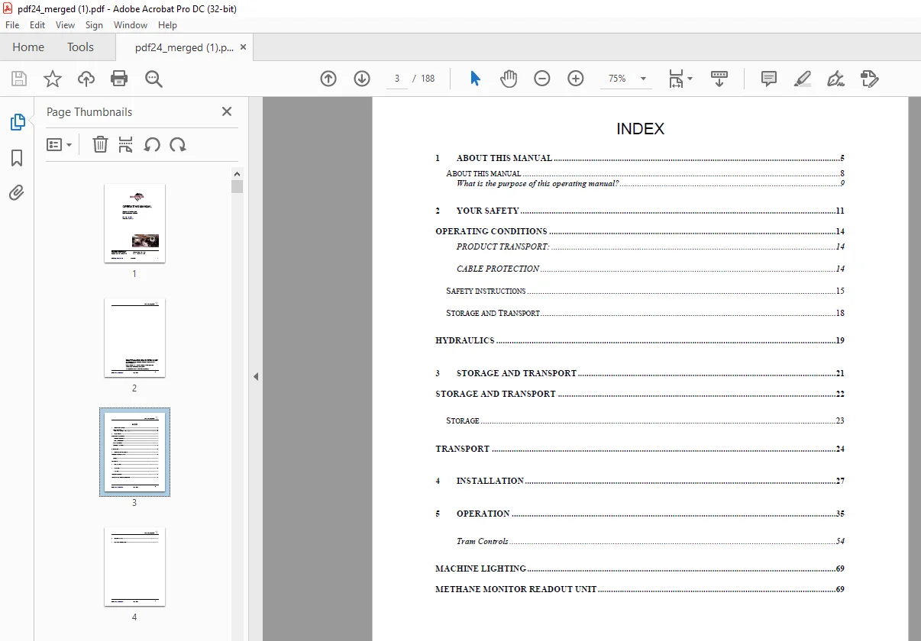Viewport: 921px width, 641px height.
Task: Click 'SAFETY INSTRUCTIONS' index entry
Action: coord(486,291)
